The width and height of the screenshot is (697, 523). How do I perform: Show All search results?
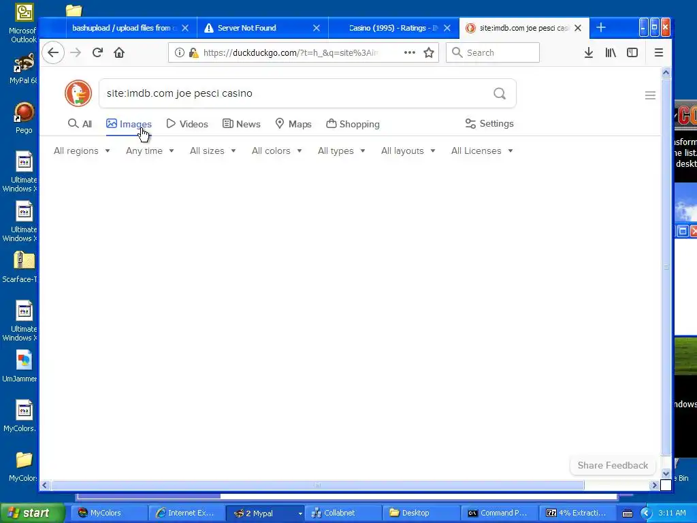pos(80,124)
